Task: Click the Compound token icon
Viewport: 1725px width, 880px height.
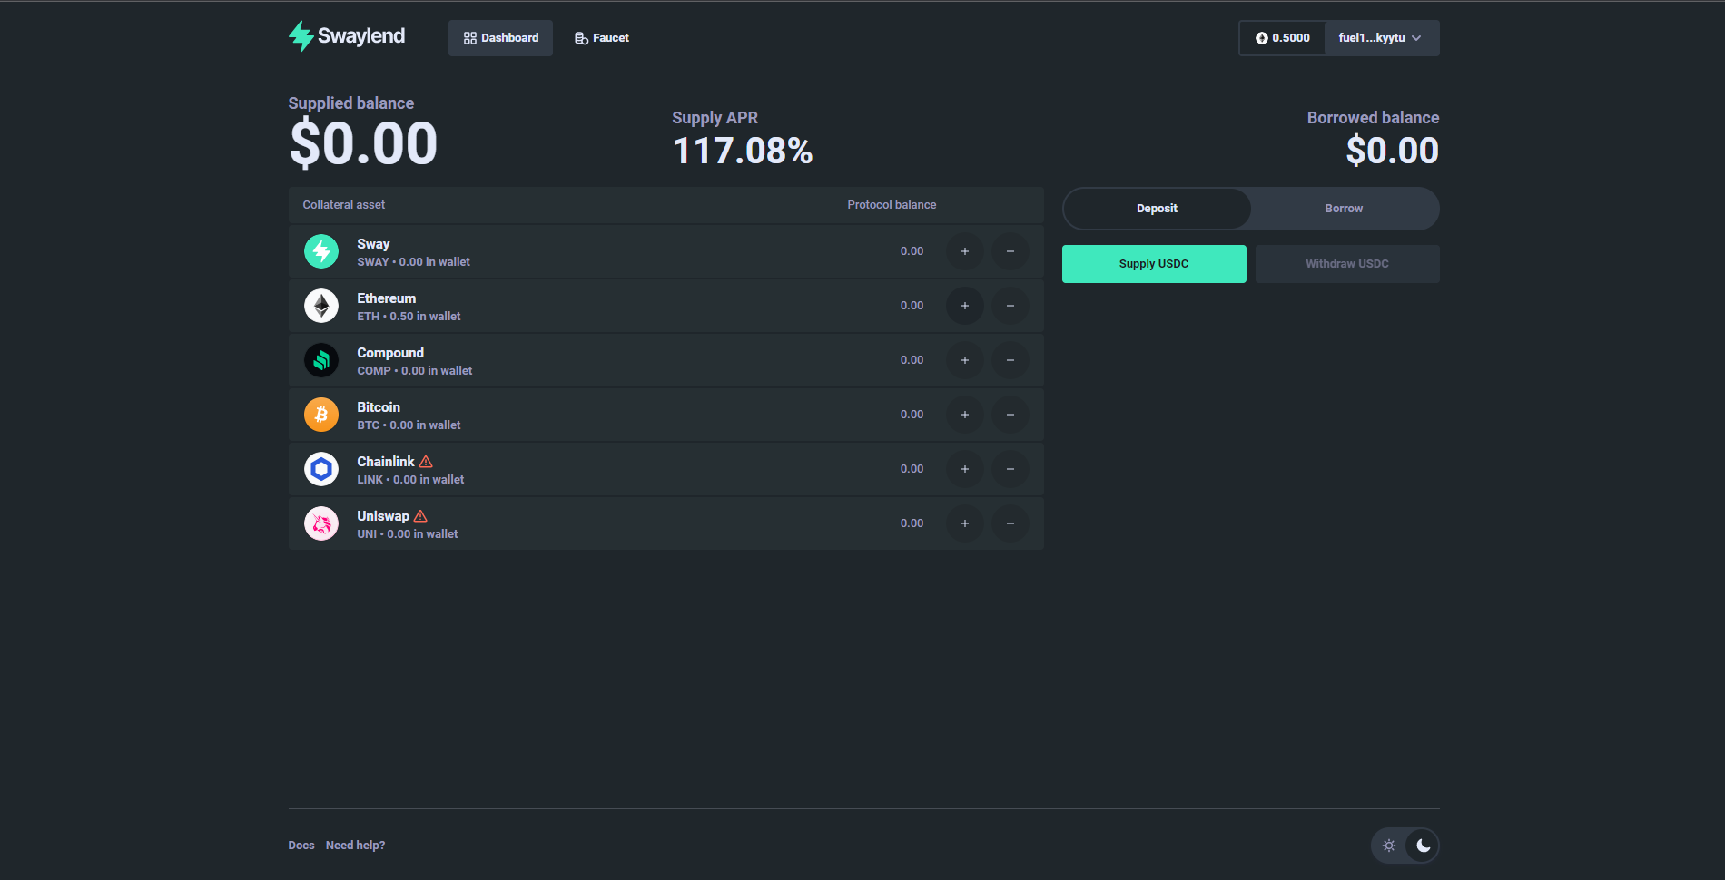Action: 321,360
